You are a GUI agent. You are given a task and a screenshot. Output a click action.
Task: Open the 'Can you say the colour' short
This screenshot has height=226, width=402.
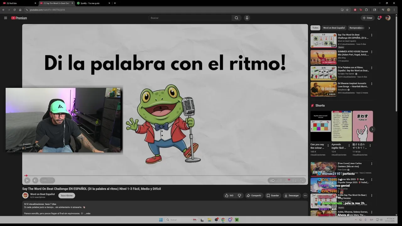pos(321,126)
